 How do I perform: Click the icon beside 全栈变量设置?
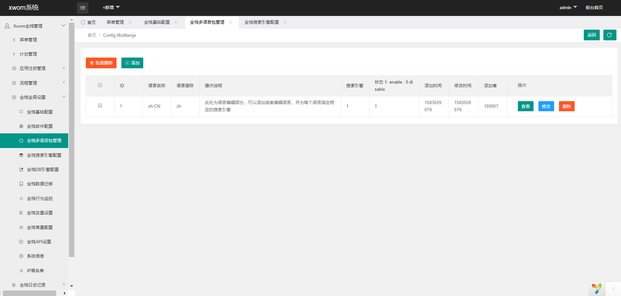(x=21, y=213)
